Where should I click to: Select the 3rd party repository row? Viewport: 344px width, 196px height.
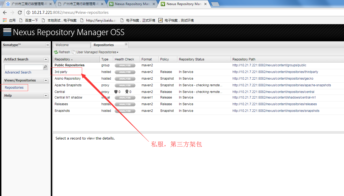coord(198,72)
